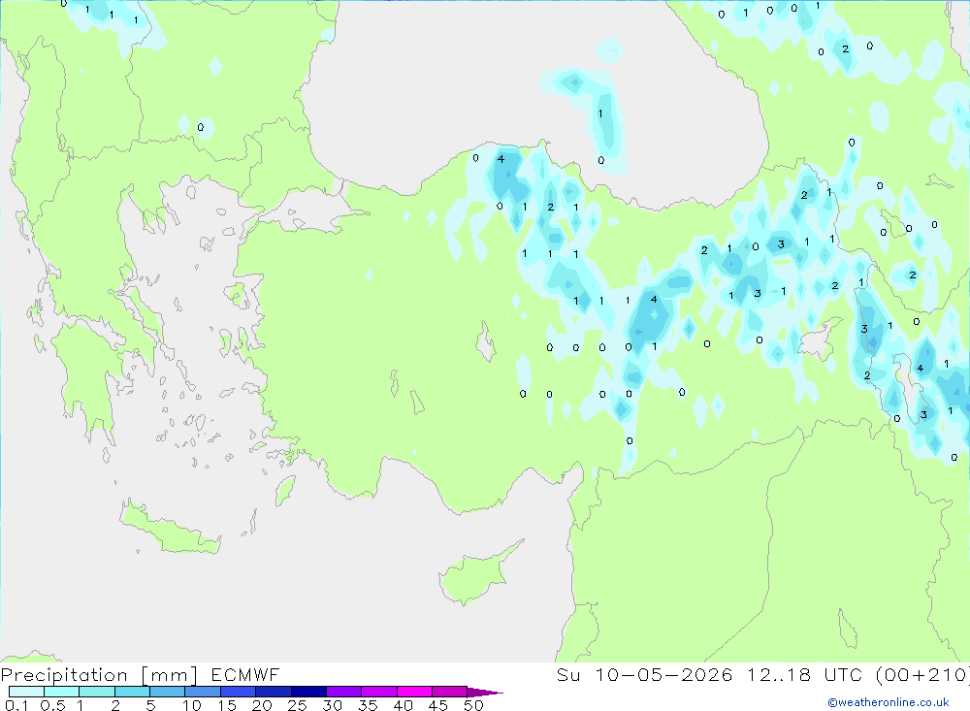Click the '30' legend scale number
The width and height of the screenshot is (970, 711).
(x=332, y=705)
